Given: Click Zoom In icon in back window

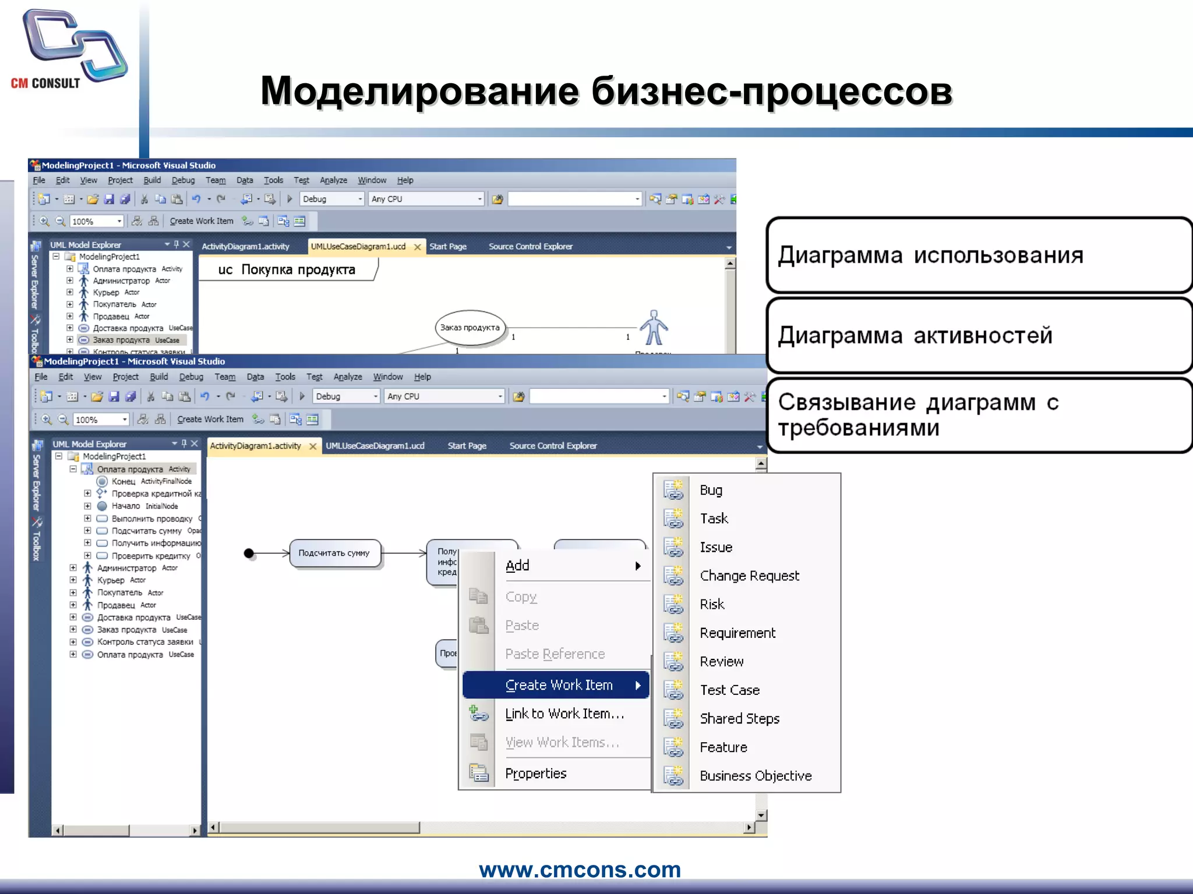Looking at the screenshot, I should point(44,221).
